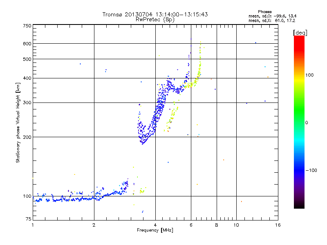Click the y-axis tick label '400'
This screenshot has height=245, width=327.
click(27, 78)
